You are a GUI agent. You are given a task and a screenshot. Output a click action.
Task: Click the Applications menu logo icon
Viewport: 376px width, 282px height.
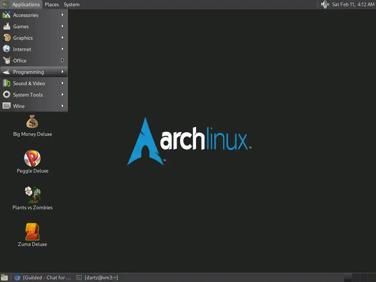[6, 4]
